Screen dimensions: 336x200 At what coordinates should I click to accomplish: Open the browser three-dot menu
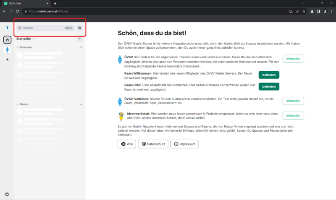pyautogui.click(x=332, y=11)
